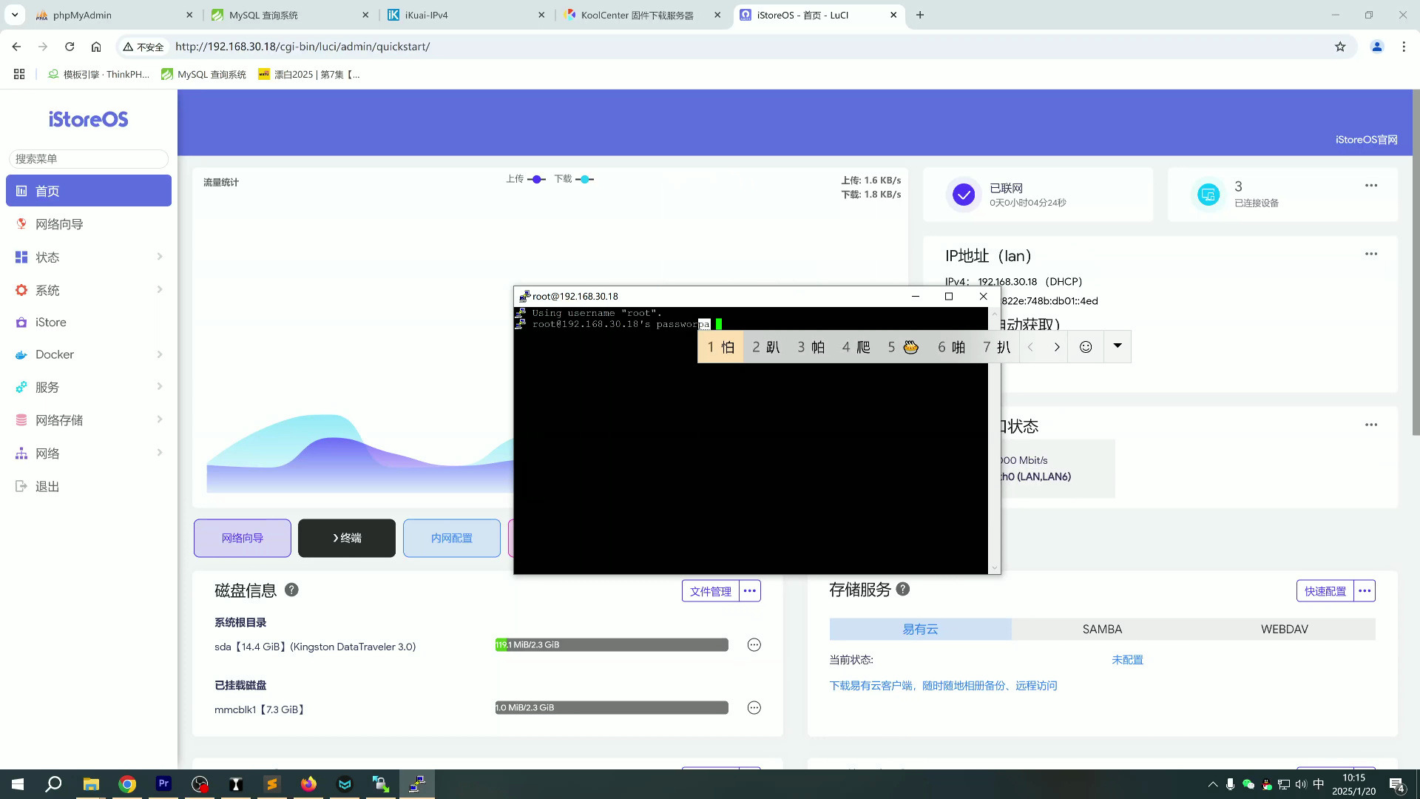Open the Windows Start menu
This screenshot has height=799, width=1420.
(x=18, y=784)
